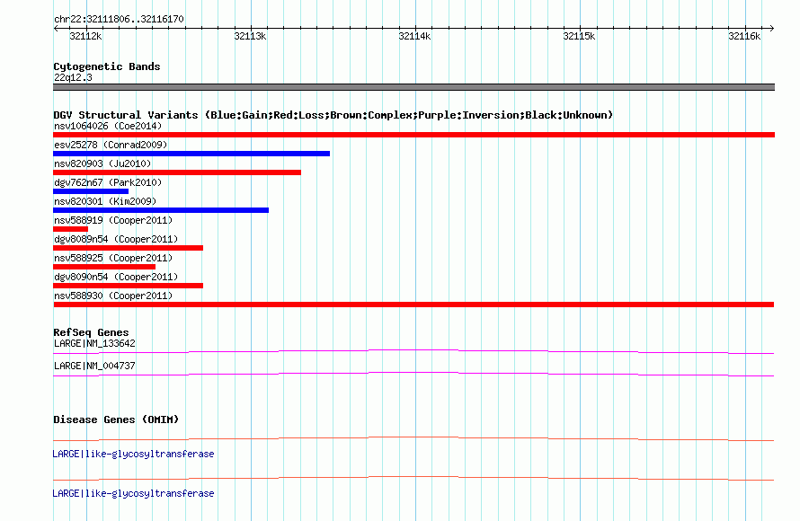Click the dgv8090n54 (Cooper2011) red bar
This screenshot has width=800, height=521.
pos(128,286)
